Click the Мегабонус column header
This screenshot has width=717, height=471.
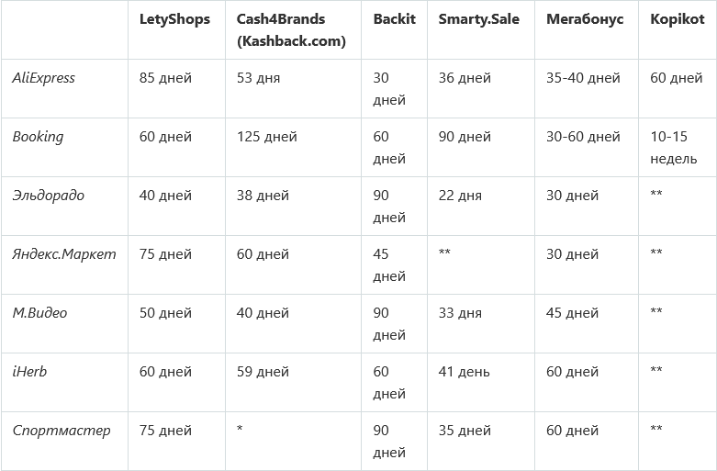[x=583, y=19]
